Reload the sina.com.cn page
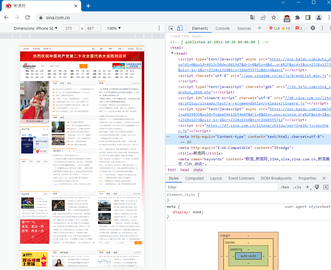 (28, 17)
